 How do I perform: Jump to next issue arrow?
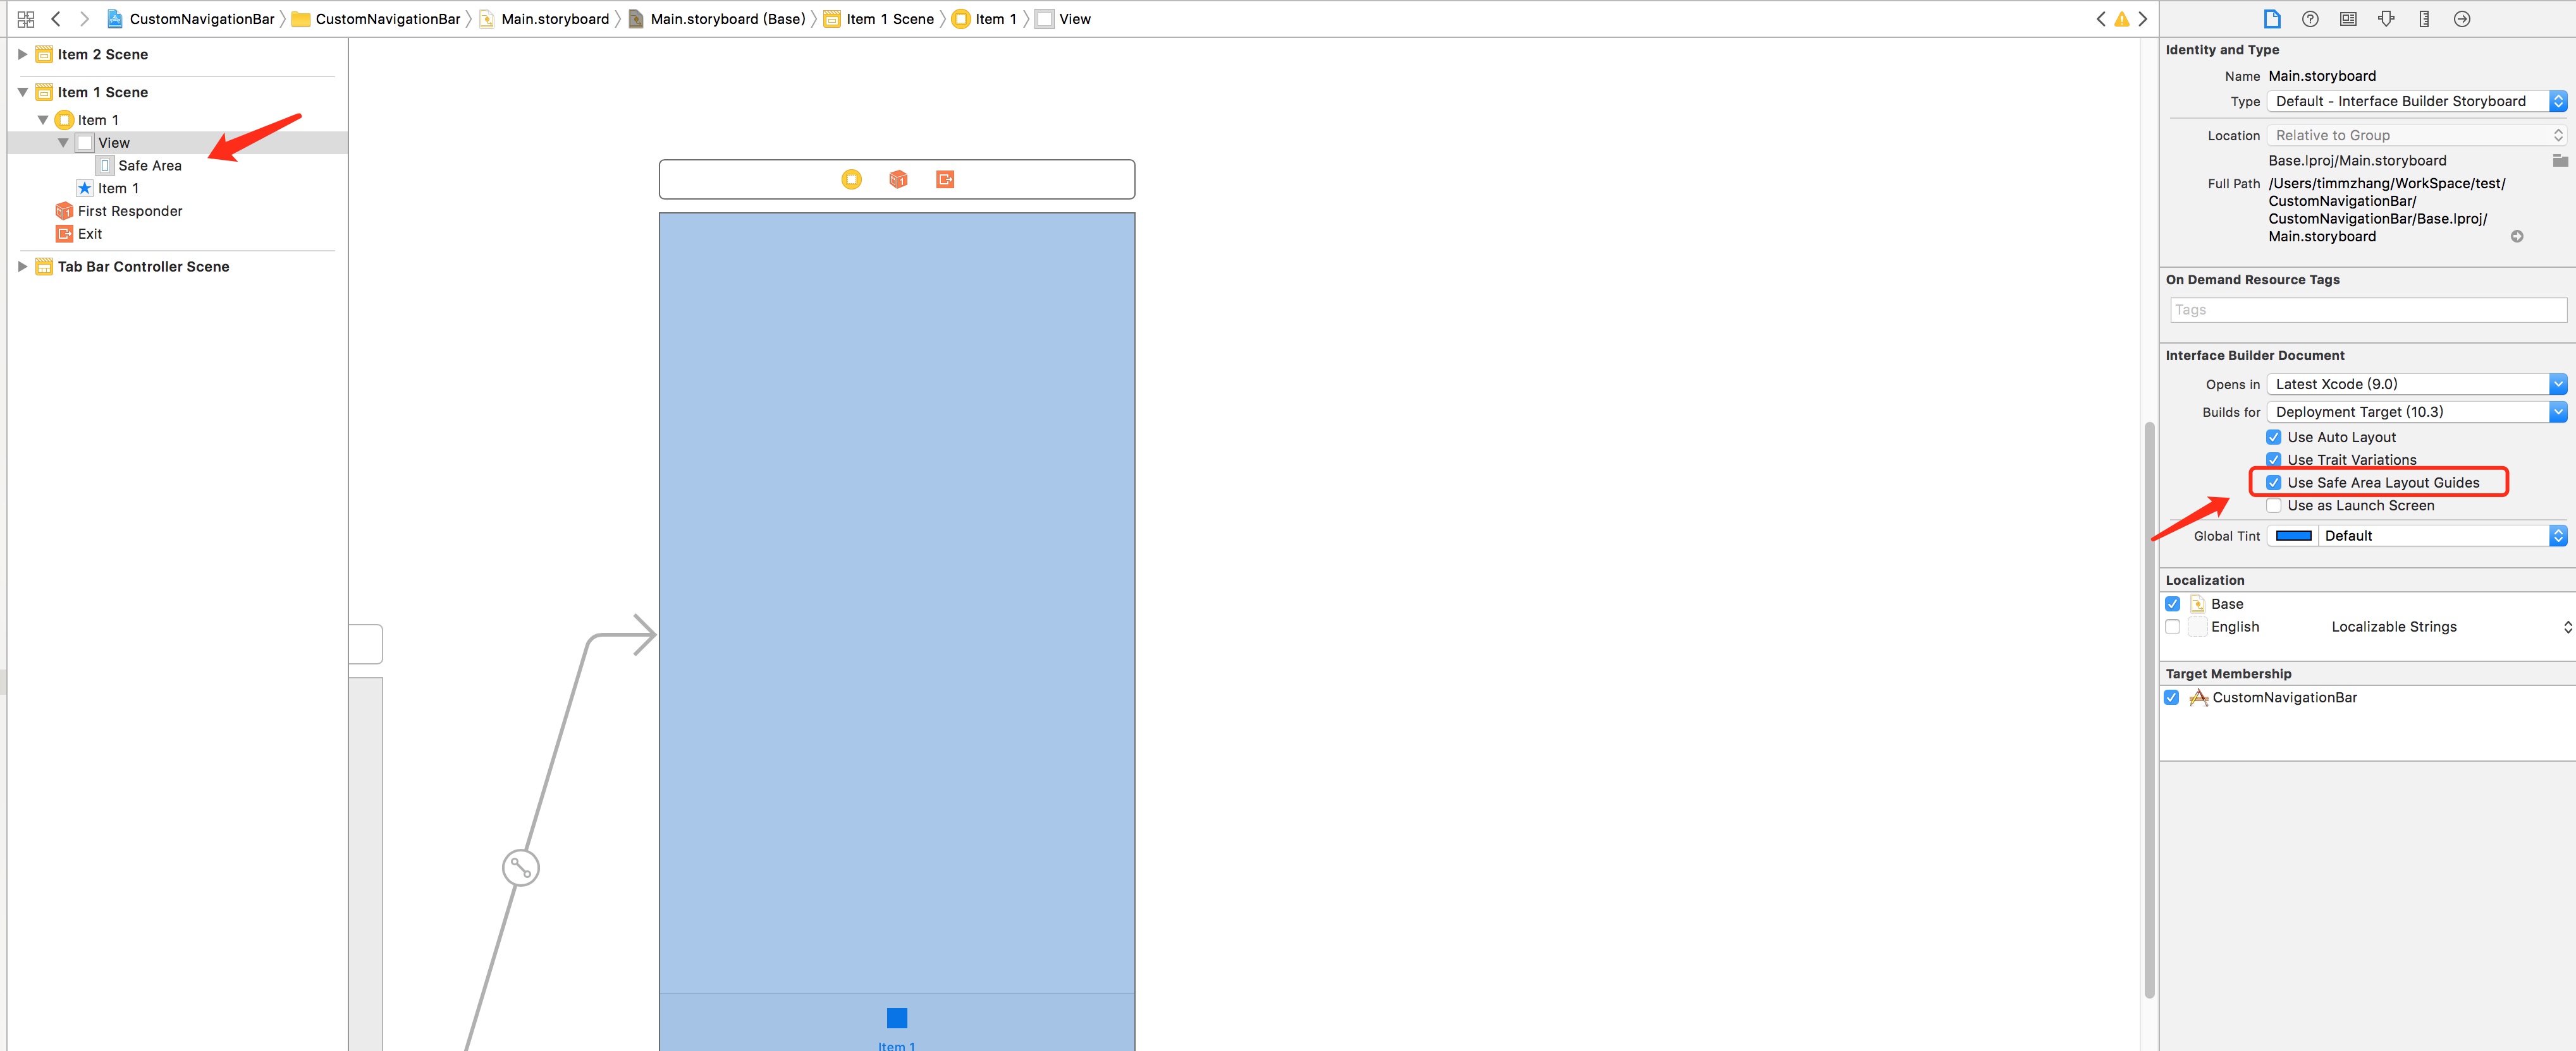(2143, 19)
